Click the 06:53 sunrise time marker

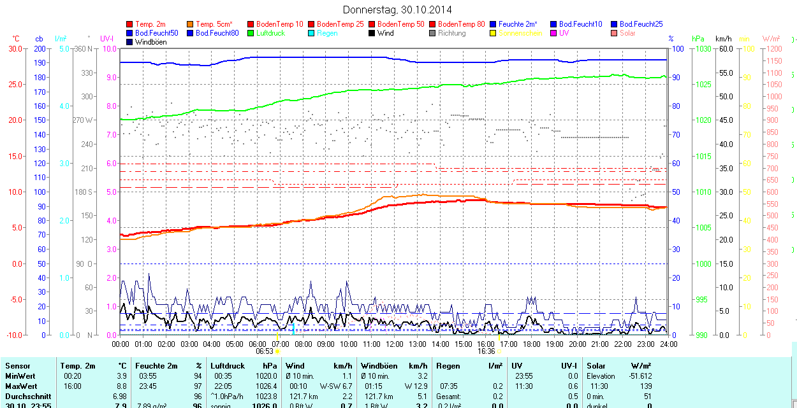pyautogui.click(x=265, y=351)
